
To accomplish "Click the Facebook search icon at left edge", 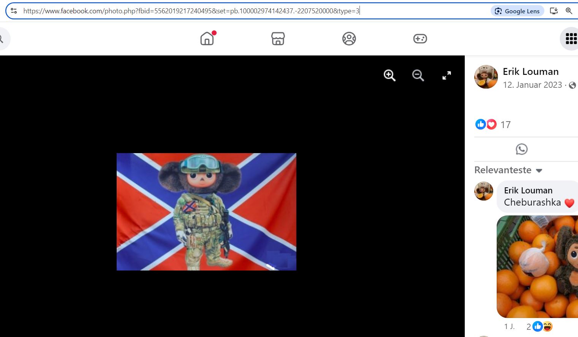I will pos(2,39).
